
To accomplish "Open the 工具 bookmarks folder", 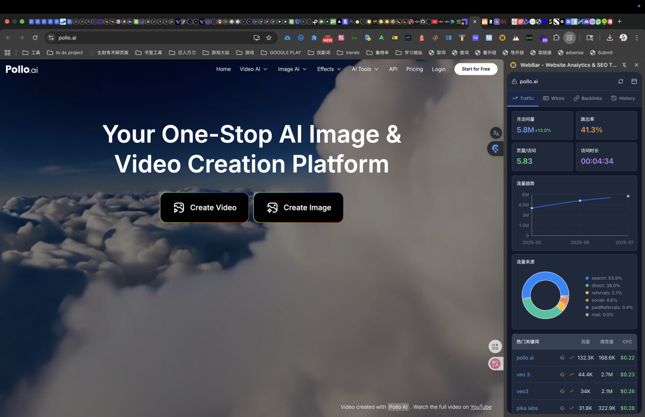I will pyautogui.click(x=31, y=53).
